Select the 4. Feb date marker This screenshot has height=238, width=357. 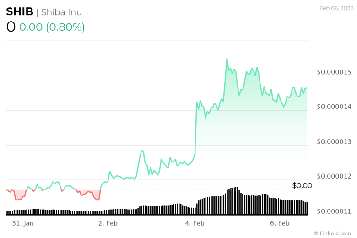[195, 223]
